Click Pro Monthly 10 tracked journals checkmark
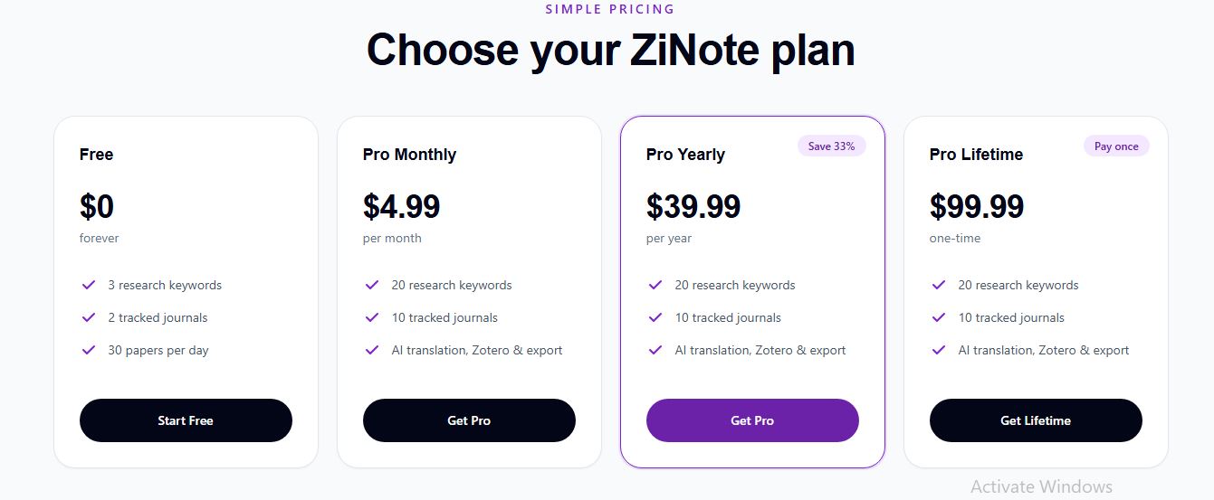Image resolution: width=1214 pixels, height=500 pixels. (x=372, y=317)
